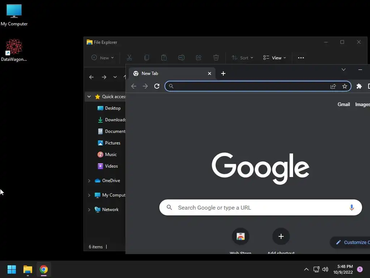Open the clock showing 5:48 PM
The image size is (370, 278).
click(x=343, y=269)
